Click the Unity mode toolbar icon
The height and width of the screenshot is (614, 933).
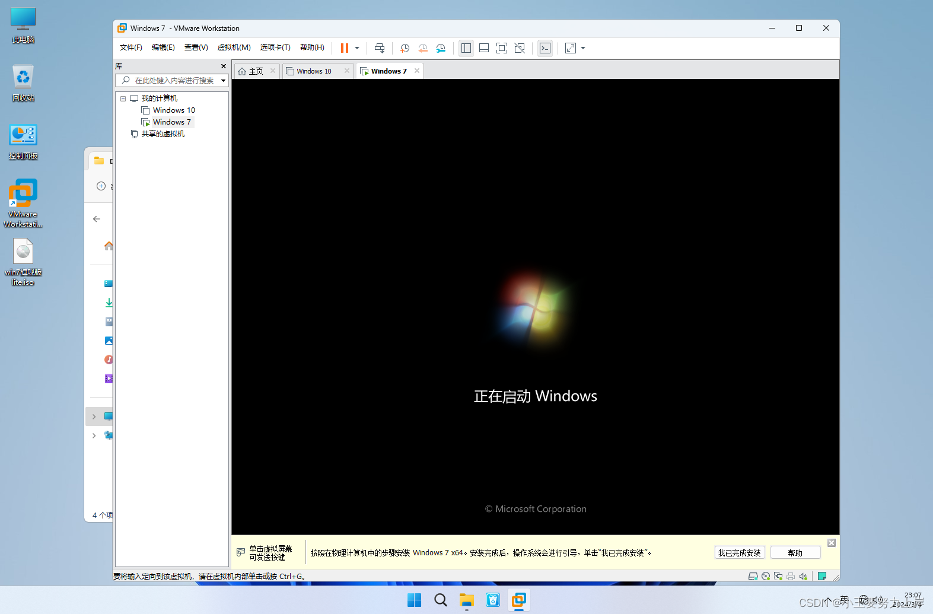pyautogui.click(x=520, y=48)
